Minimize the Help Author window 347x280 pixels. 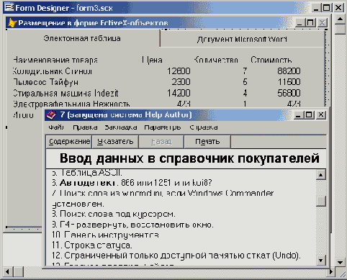point(298,115)
